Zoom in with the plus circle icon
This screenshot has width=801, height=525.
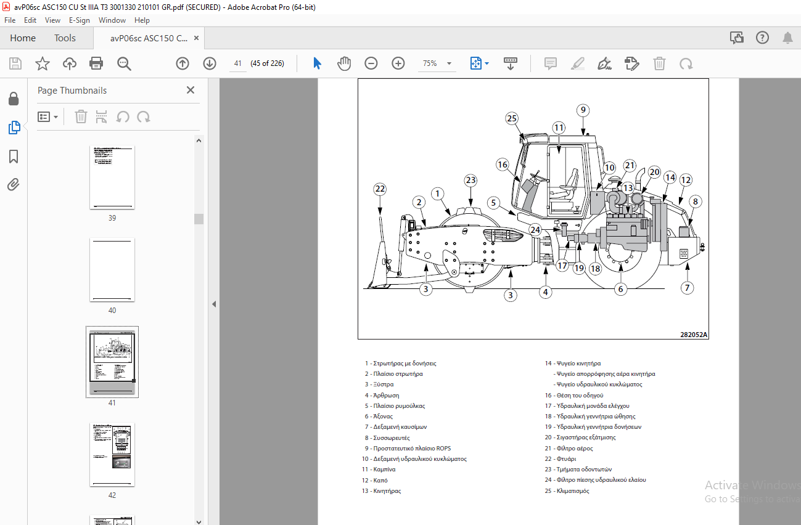point(398,63)
